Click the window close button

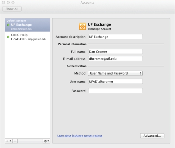pos(4,2)
